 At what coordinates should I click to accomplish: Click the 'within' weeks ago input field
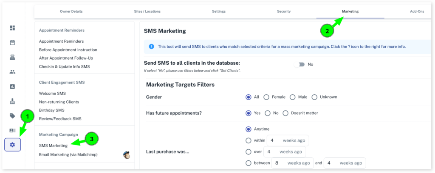(287, 140)
